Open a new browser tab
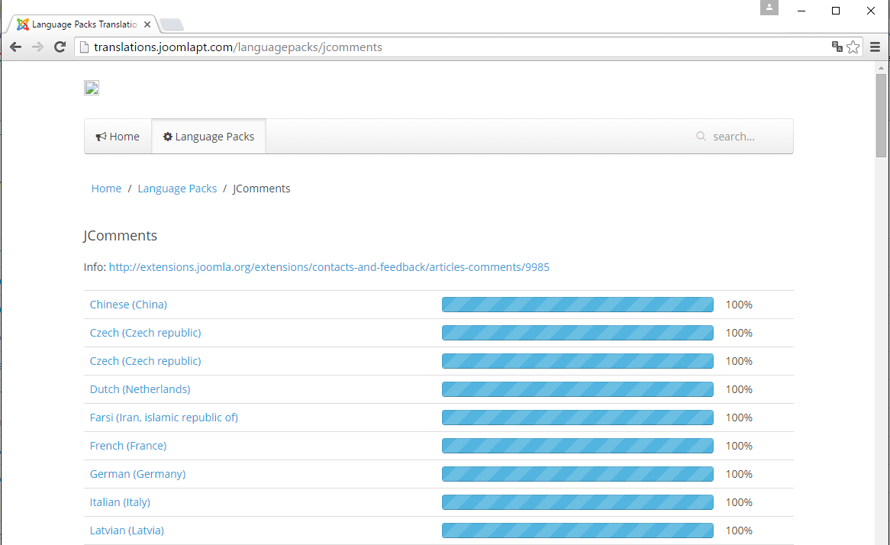The height and width of the screenshot is (545, 890). point(172,24)
